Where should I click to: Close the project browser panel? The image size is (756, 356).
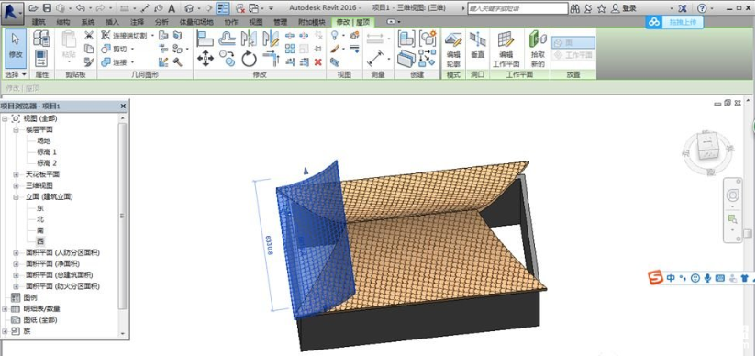click(123, 106)
